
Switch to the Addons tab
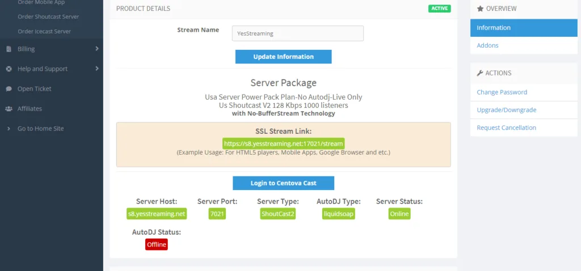point(487,45)
